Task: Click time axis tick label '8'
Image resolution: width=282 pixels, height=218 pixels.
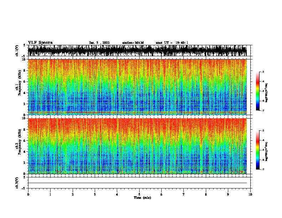Action: (206, 194)
